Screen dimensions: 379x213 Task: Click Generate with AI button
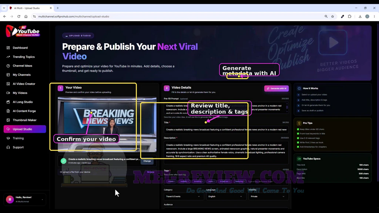click(x=276, y=88)
